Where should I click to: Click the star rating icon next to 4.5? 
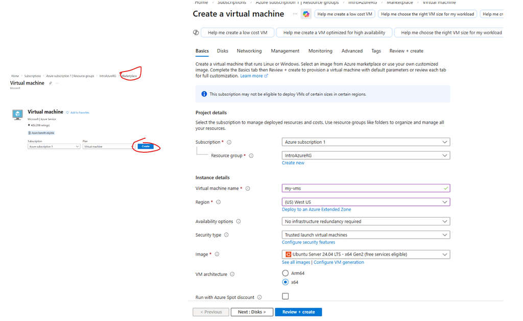pyautogui.click(x=29, y=125)
